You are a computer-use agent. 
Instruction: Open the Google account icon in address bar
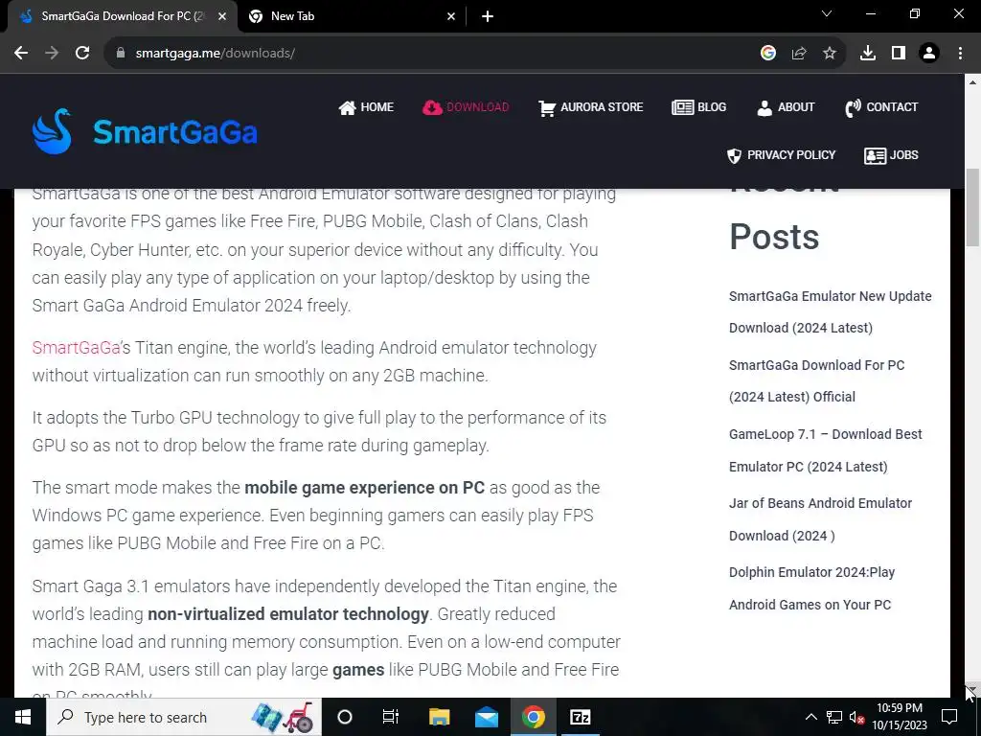[768, 54]
